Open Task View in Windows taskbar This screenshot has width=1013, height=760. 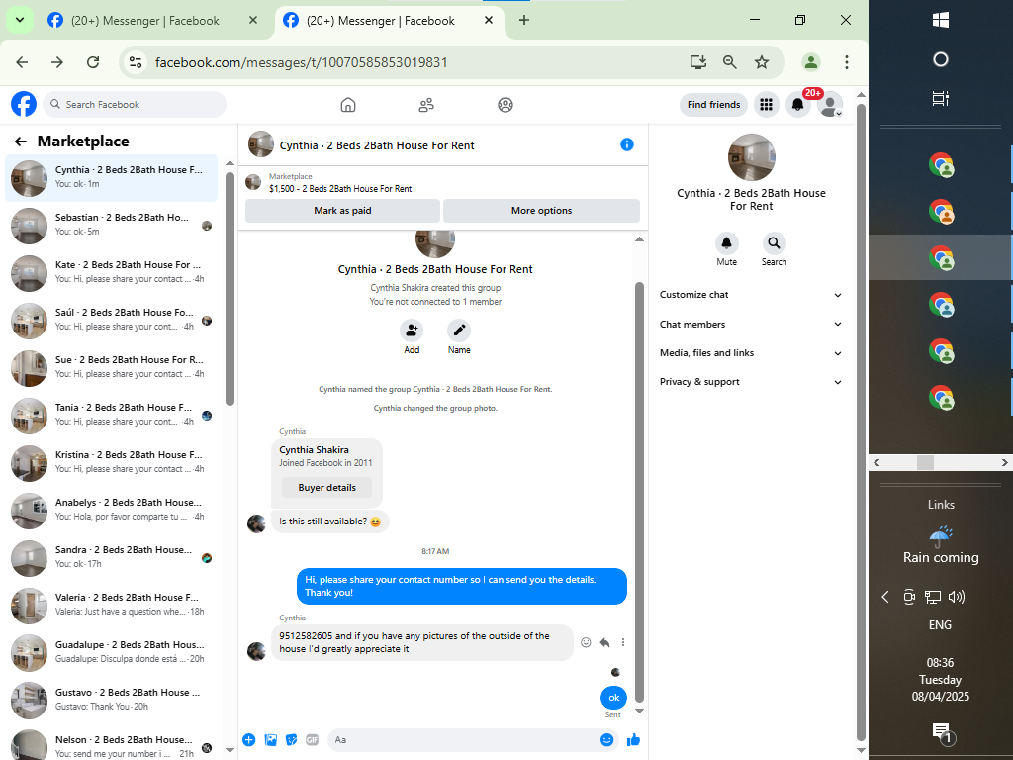click(x=941, y=98)
